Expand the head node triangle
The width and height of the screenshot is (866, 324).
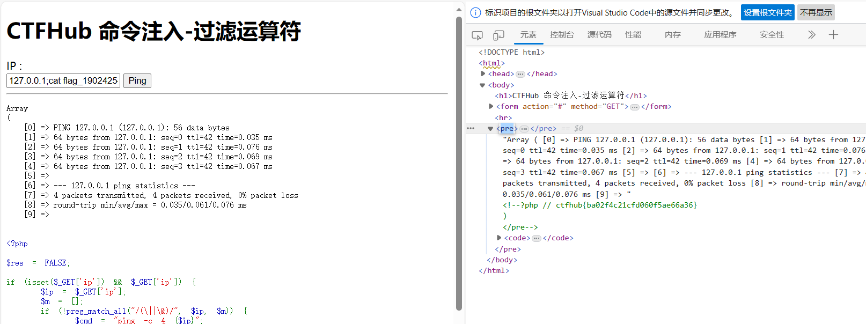point(483,74)
